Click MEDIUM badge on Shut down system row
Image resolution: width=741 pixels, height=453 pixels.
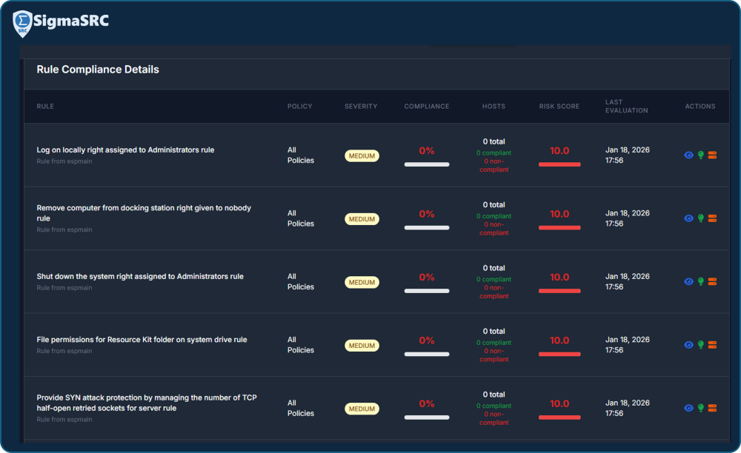(x=362, y=283)
